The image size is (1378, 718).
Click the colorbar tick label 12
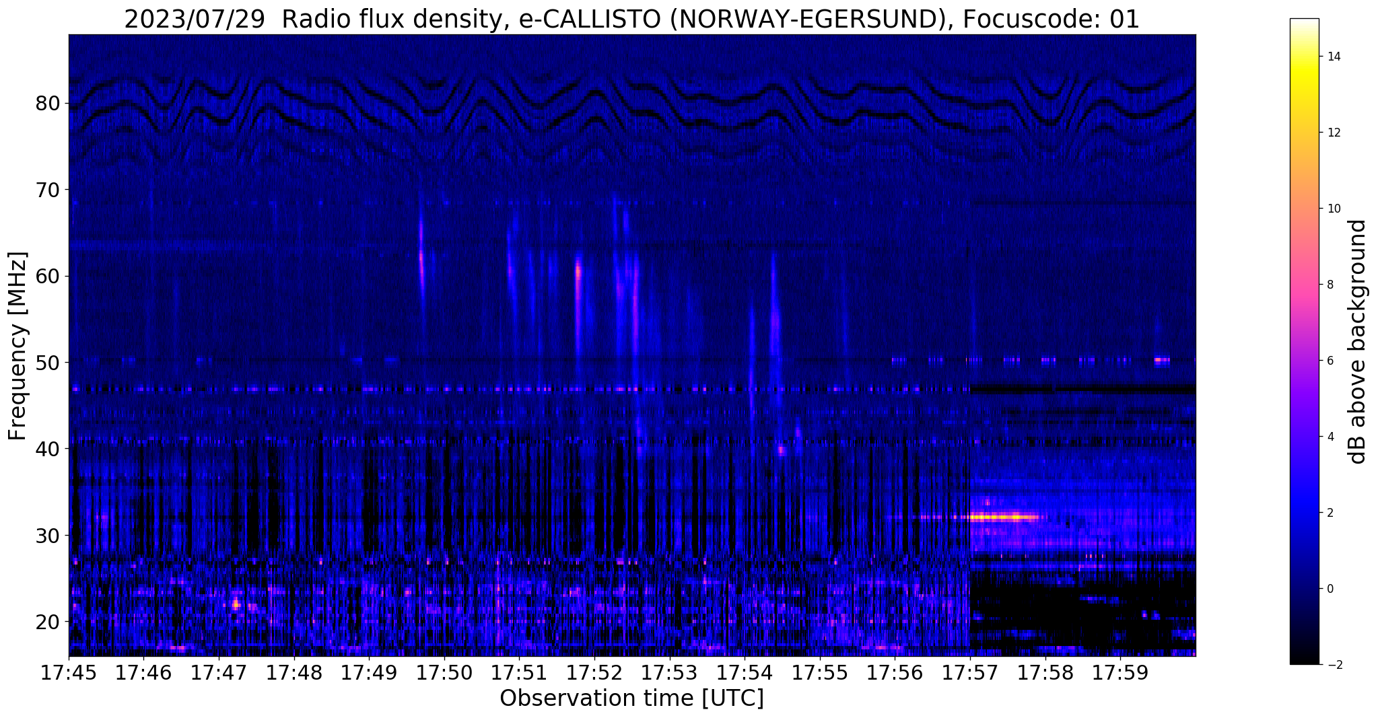[x=1333, y=133]
